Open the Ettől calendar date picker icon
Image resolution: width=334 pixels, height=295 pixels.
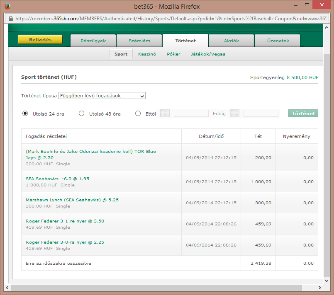click(165, 114)
